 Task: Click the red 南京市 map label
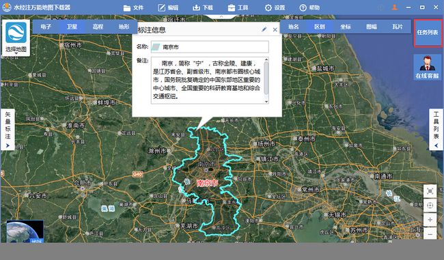[207, 183]
